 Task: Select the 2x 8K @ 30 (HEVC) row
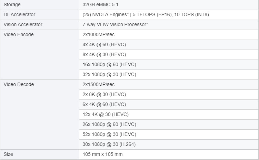(x=104, y=95)
